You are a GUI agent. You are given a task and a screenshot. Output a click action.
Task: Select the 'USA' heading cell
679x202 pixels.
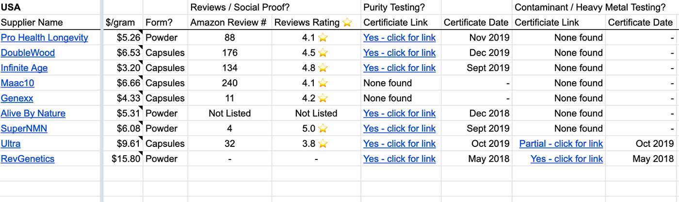(50, 7)
